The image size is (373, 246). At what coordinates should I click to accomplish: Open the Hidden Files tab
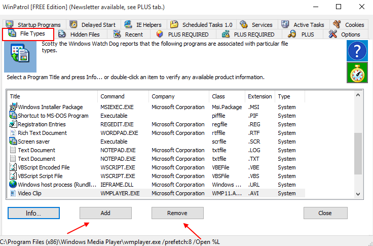[81, 34]
